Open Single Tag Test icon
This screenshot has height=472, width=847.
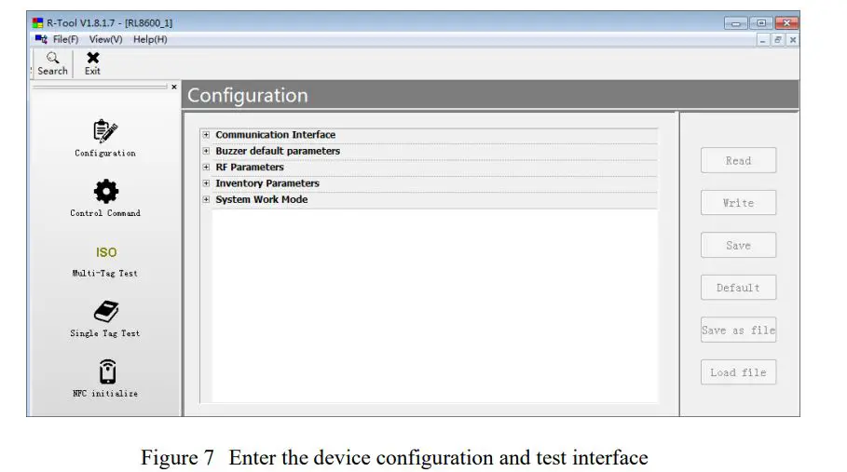pyautogui.click(x=105, y=312)
